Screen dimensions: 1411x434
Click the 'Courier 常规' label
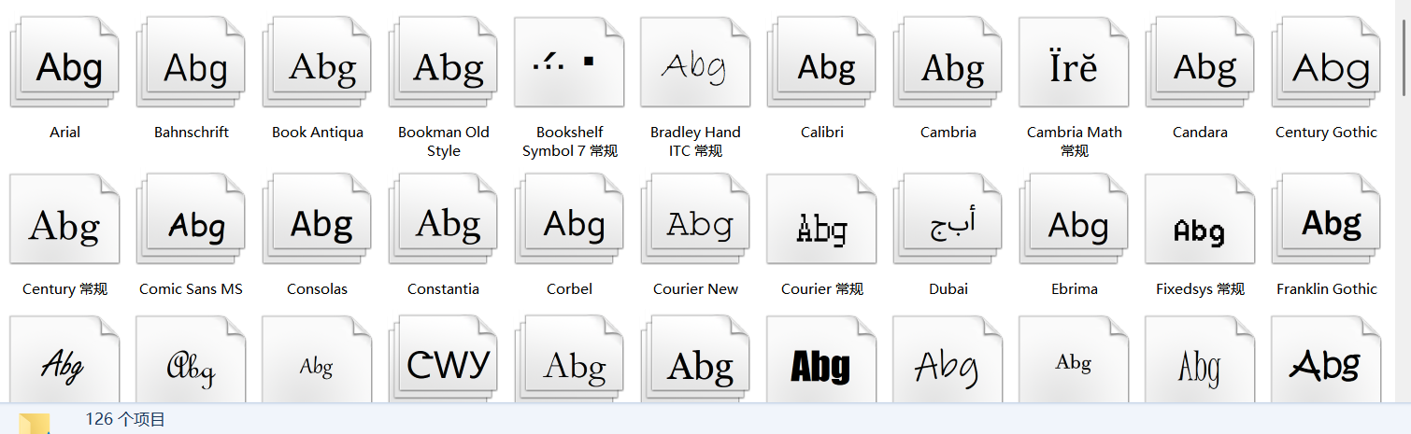click(821, 289)
